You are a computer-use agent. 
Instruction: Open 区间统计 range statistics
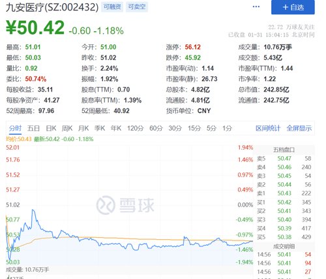tap(268, 128)
